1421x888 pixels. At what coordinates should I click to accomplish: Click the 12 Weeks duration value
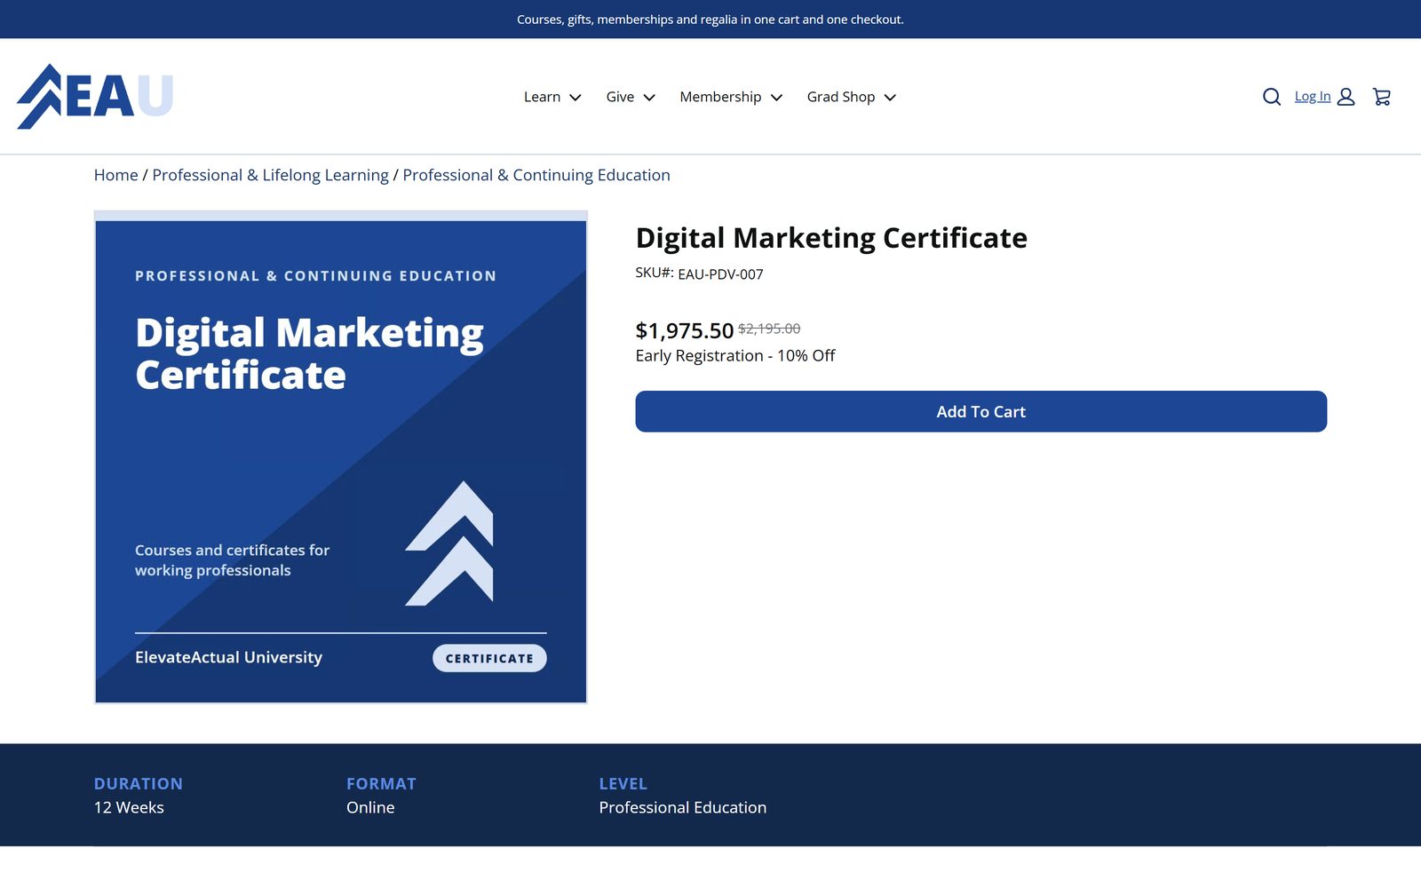click(x=129, y=807)
